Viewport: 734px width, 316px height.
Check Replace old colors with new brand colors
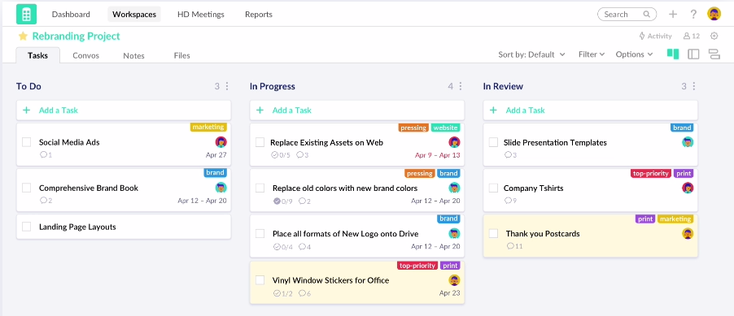point(260,188)
